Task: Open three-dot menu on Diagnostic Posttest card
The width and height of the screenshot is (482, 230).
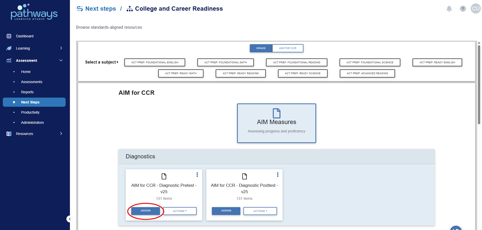Action: (278, 175)
